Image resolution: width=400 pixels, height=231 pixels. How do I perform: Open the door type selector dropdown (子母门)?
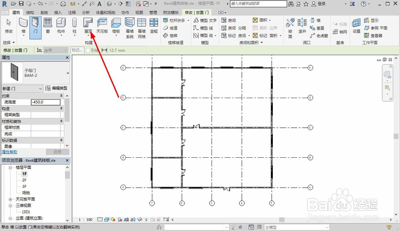[x=68, y=73]
